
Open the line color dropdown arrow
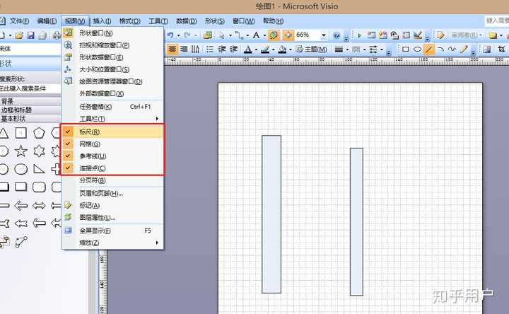(273, 50)
